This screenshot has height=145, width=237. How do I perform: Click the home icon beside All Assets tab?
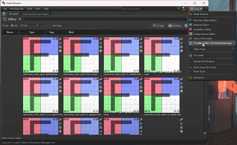[4, 14]
